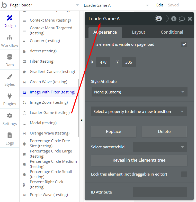Click the Saved status text

173,5
